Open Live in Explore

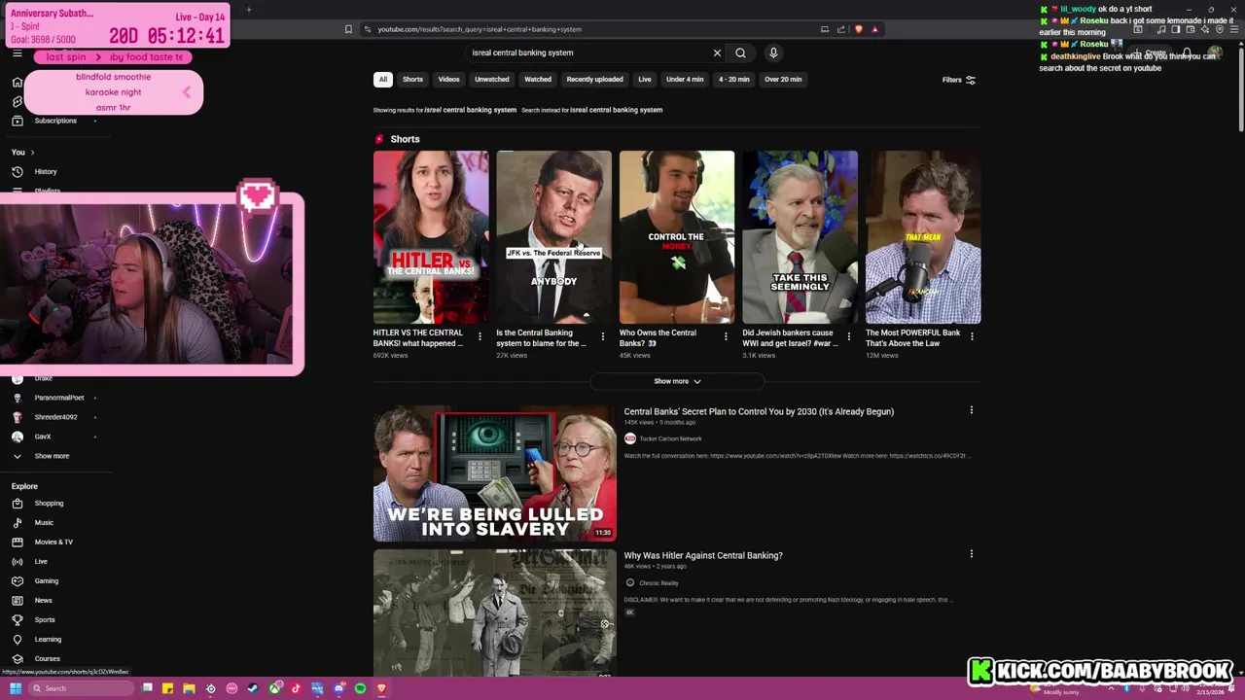click(x=41, y=562)
